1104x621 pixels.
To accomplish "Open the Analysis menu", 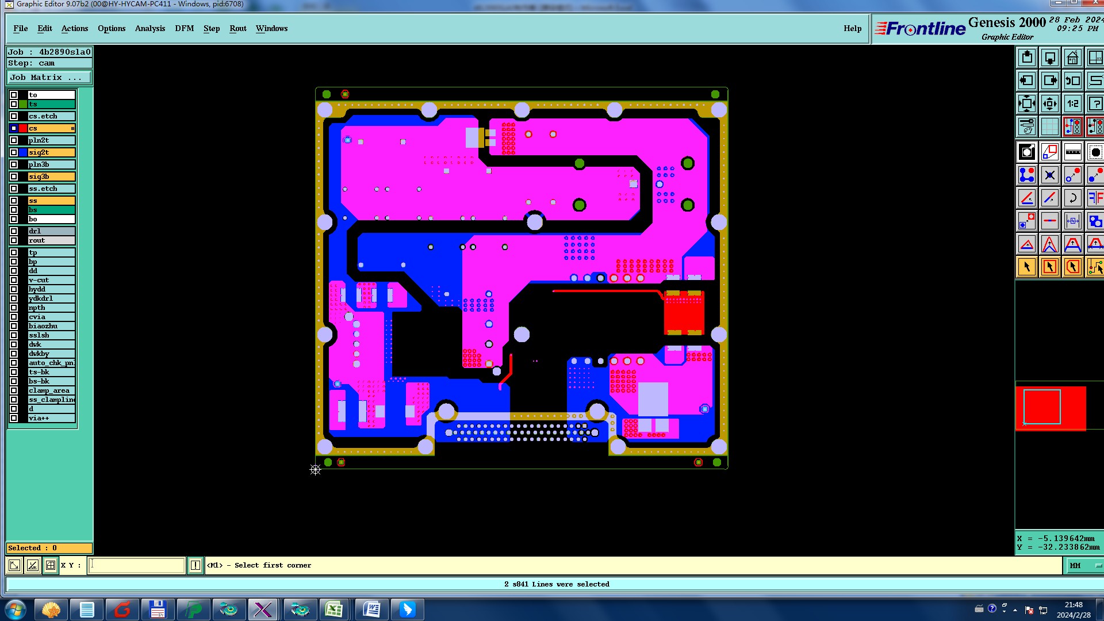I will (149, 28).
